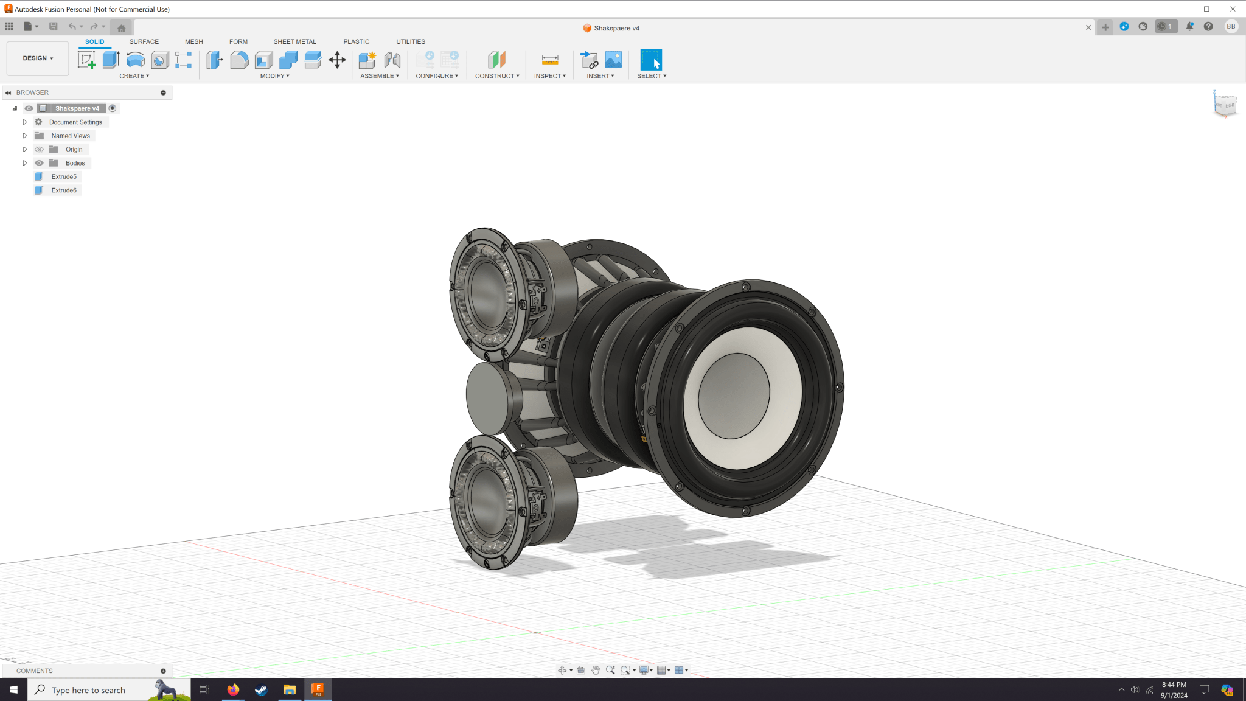
Task: Click the Measure tool icon
Action: click(x=550, y=60)
